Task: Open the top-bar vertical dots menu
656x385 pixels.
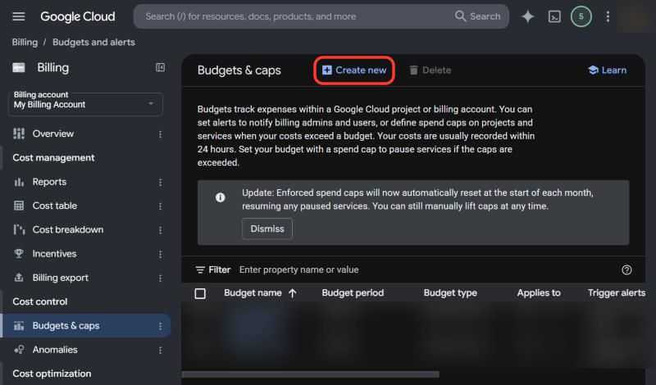Action: [608, 16]
